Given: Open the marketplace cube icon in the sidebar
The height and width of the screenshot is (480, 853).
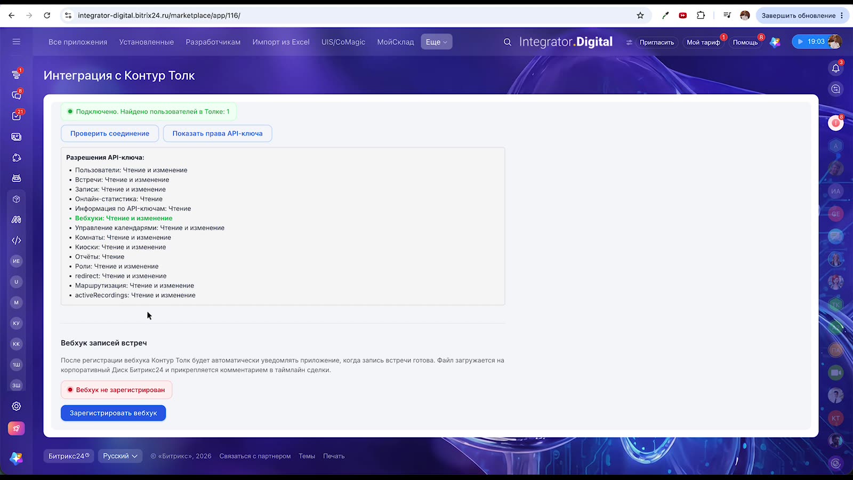Looking at the screenshot, I should pos(17,199).
